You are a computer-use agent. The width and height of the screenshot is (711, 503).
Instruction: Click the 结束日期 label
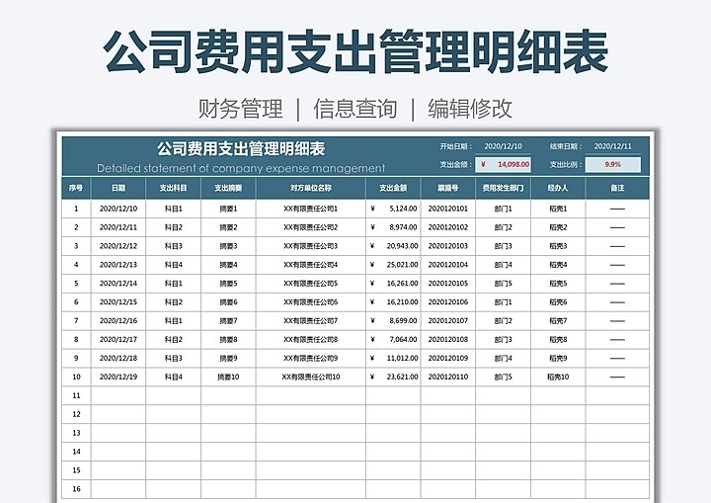566,146
